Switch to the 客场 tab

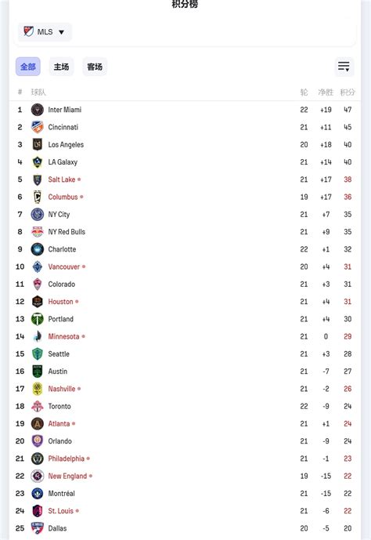(x=95, y=67)
